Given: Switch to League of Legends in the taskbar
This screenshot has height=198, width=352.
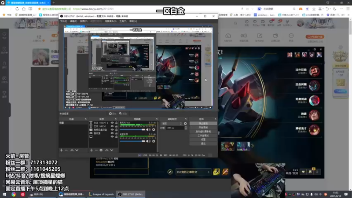Looking at the screenshot, I should 102,194.
